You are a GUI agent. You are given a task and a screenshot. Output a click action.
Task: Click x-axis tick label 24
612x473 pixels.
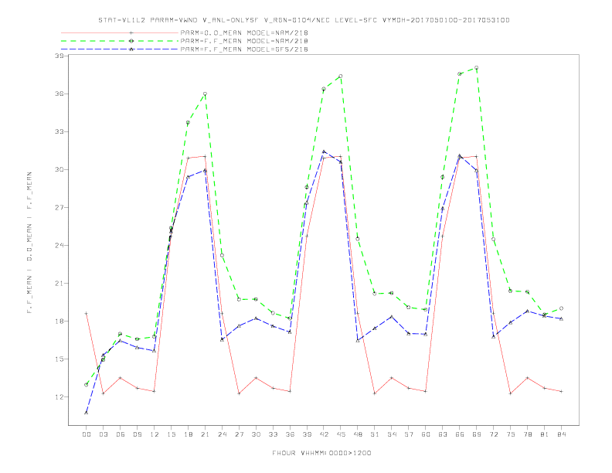coord(222,434)
